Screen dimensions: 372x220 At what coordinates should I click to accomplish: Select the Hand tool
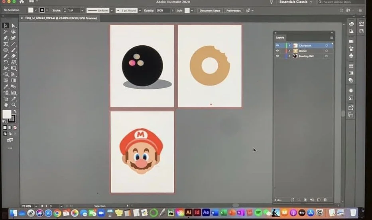tap(6, 105)
